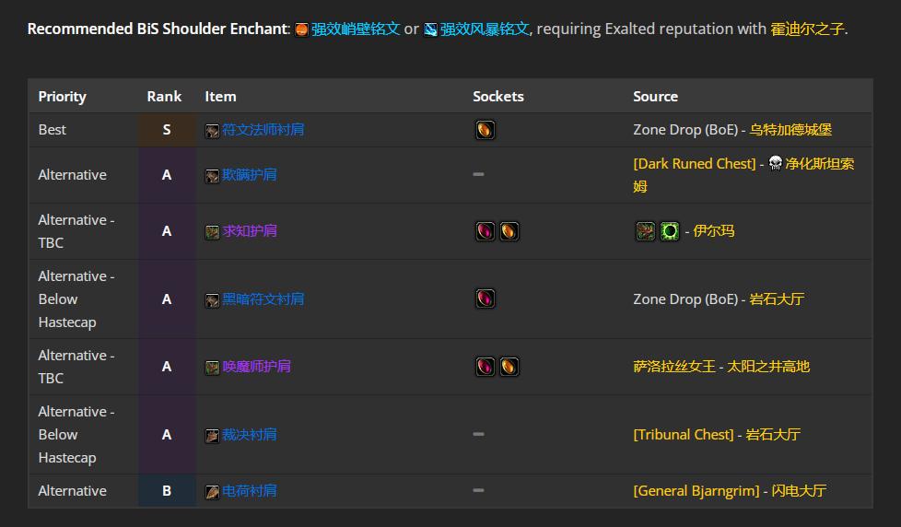Click the 强效风暴铭文 enchant icon
Image resolution: width=901 pixels, height=527 pixels.
point(430,29)
